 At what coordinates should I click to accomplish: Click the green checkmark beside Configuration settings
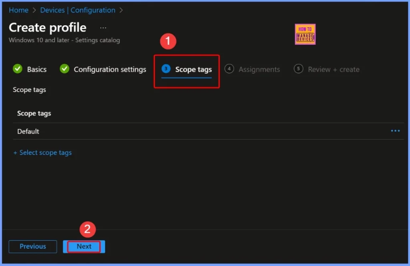[x=64, y=69]
